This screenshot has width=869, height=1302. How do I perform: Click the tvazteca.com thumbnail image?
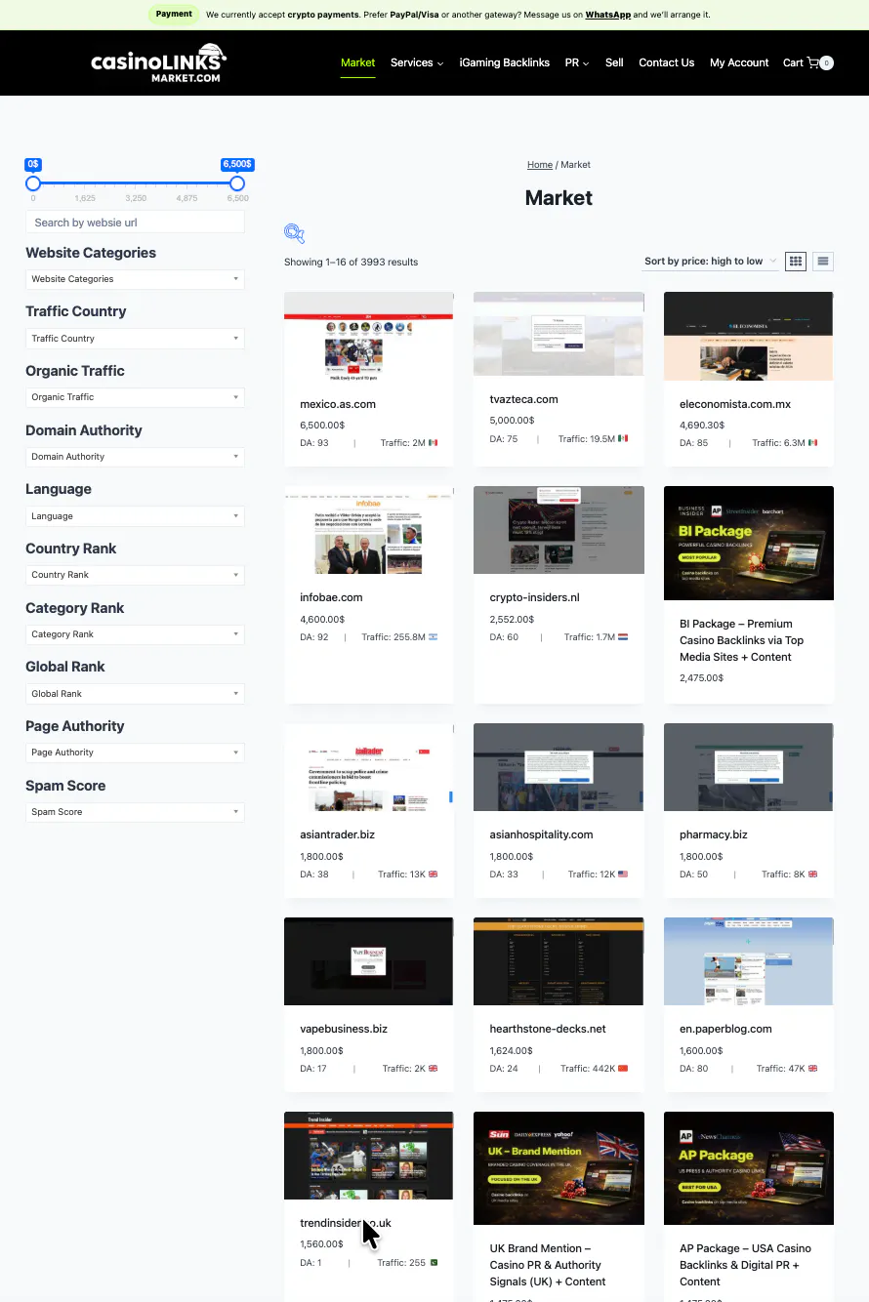559,334
